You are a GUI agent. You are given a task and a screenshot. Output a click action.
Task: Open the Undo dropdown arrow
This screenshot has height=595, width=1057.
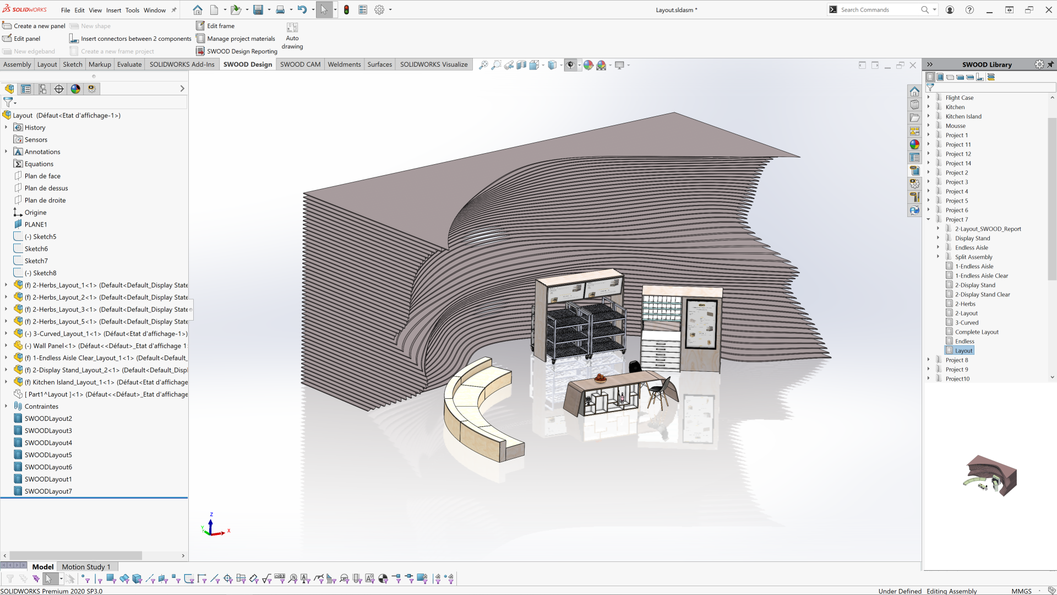tap(313, 10)
